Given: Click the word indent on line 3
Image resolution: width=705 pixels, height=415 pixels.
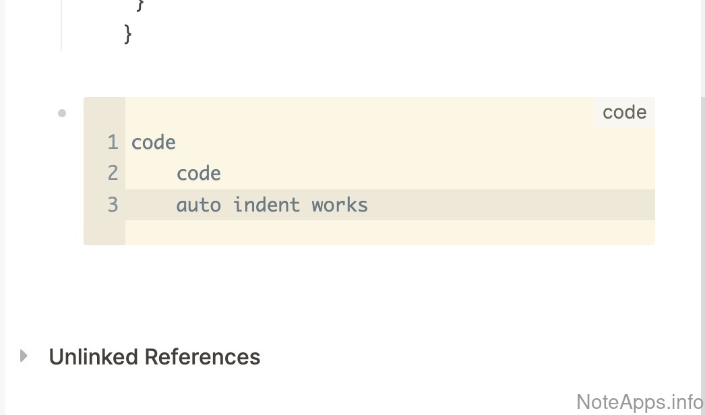Looking at the screenshot, I should coord(266,205).
